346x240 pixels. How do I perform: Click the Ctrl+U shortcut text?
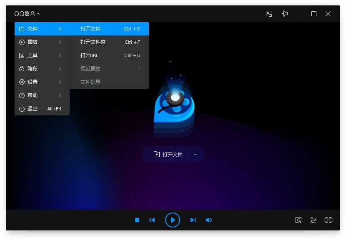click(132, 55)
